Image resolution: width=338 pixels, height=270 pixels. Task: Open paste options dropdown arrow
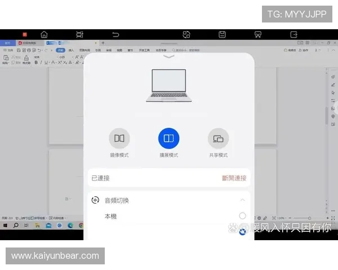(8, 63)
